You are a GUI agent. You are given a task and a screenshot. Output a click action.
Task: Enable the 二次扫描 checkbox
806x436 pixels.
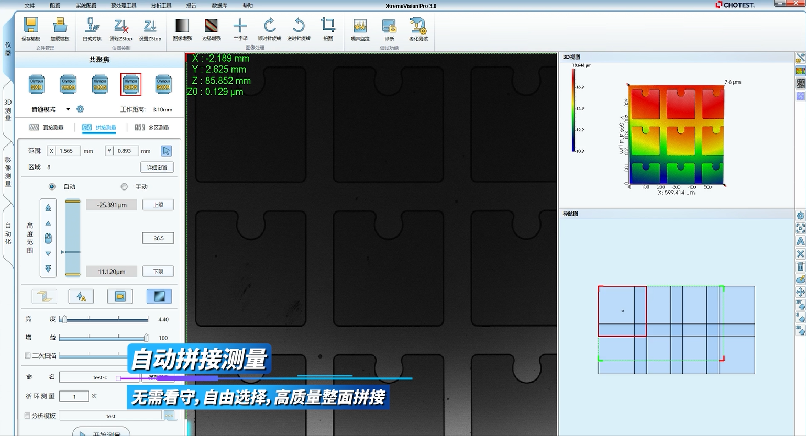[x=28, y=355]
